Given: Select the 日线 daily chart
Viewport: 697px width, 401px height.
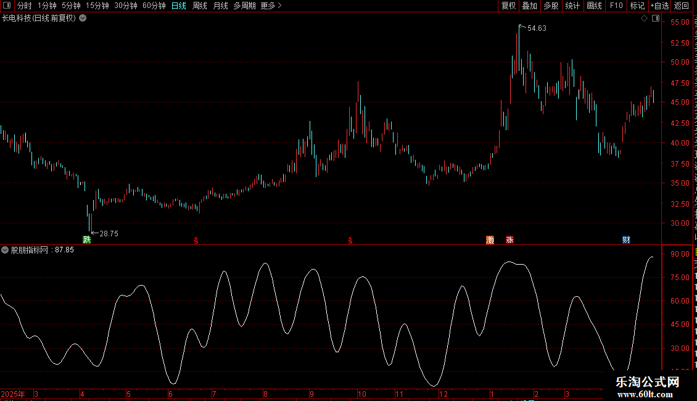Looking at the screenshot, I should point(179,6).
